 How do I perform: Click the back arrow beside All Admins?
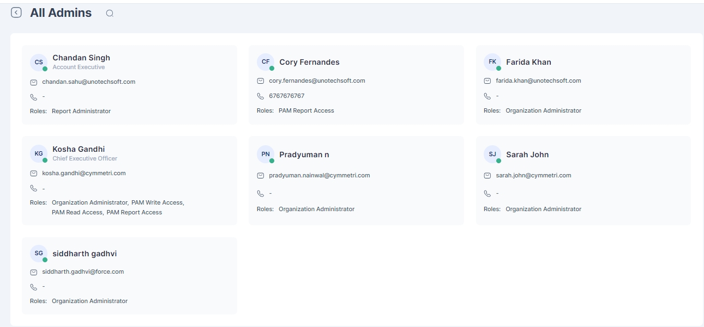(x=16, y=13)
